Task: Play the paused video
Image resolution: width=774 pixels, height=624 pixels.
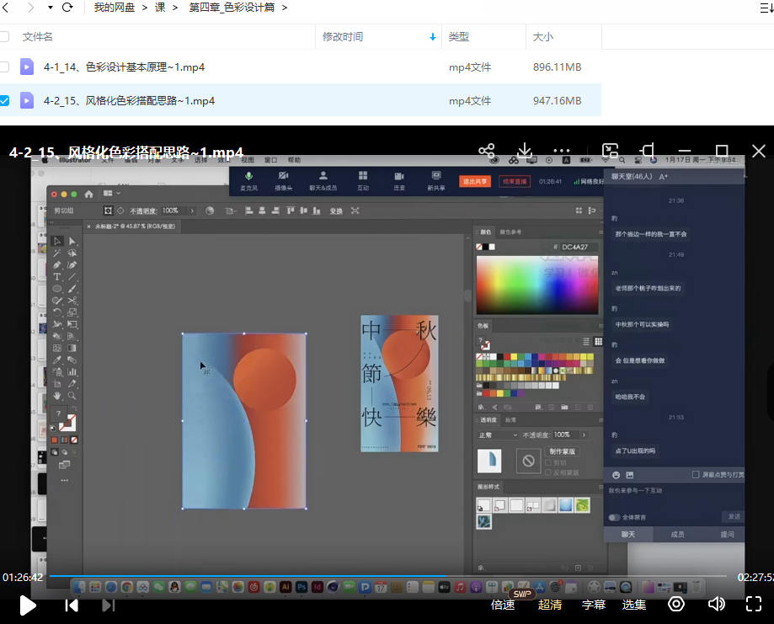Action: 28,605
